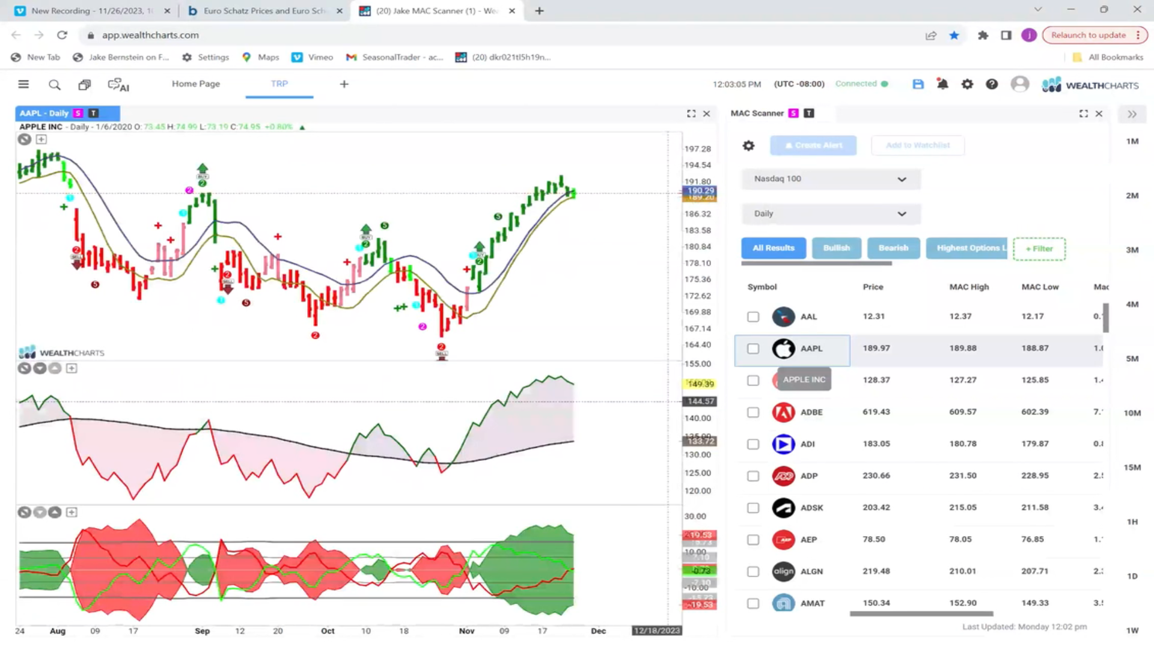Tick the AAPL row checkbox
The width and height of the screenshot is (1154, 649).
pyautogui.click(x=753, y=349)
